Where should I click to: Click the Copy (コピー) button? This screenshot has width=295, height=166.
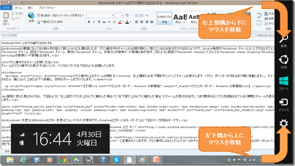click(x=16, y=18)
